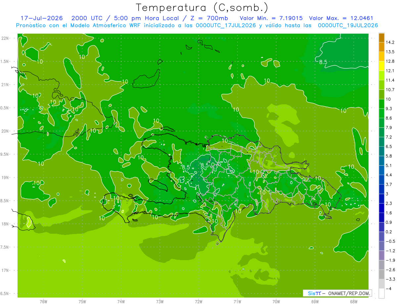Image resolution: width=397 pixels, height=306 pixels.
Task: Click the 75W longitude axis label
Action: pos(82,302)
